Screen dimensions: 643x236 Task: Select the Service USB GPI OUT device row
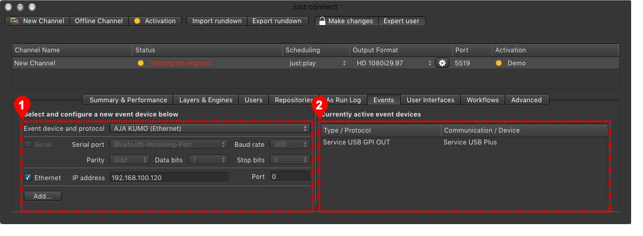(x=465, y=143)
